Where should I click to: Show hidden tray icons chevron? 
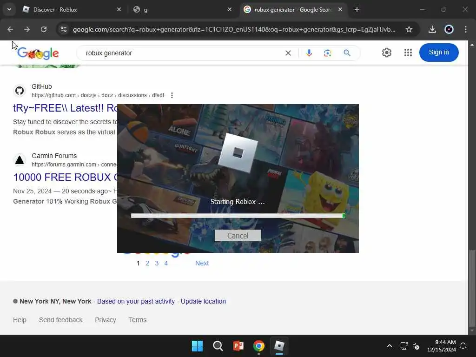pyautogui.click(x=390, y=346)
